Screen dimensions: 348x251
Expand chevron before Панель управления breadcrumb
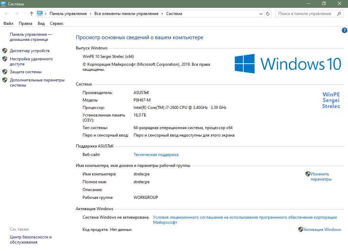click(x=46, y=14)
